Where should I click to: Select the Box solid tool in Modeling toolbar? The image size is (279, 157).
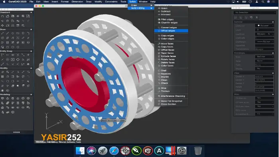click(x=2, y=98)
